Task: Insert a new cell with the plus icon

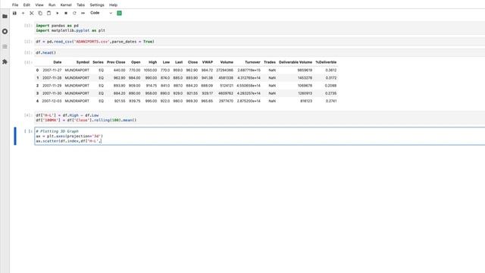Action: coord(23,13)
